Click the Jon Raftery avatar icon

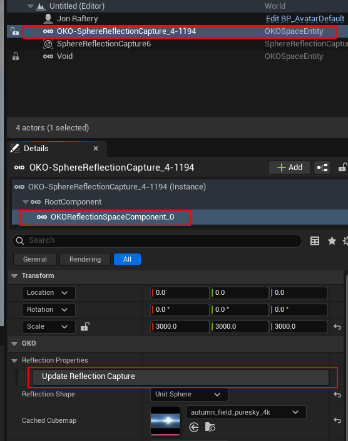point(48,19)
